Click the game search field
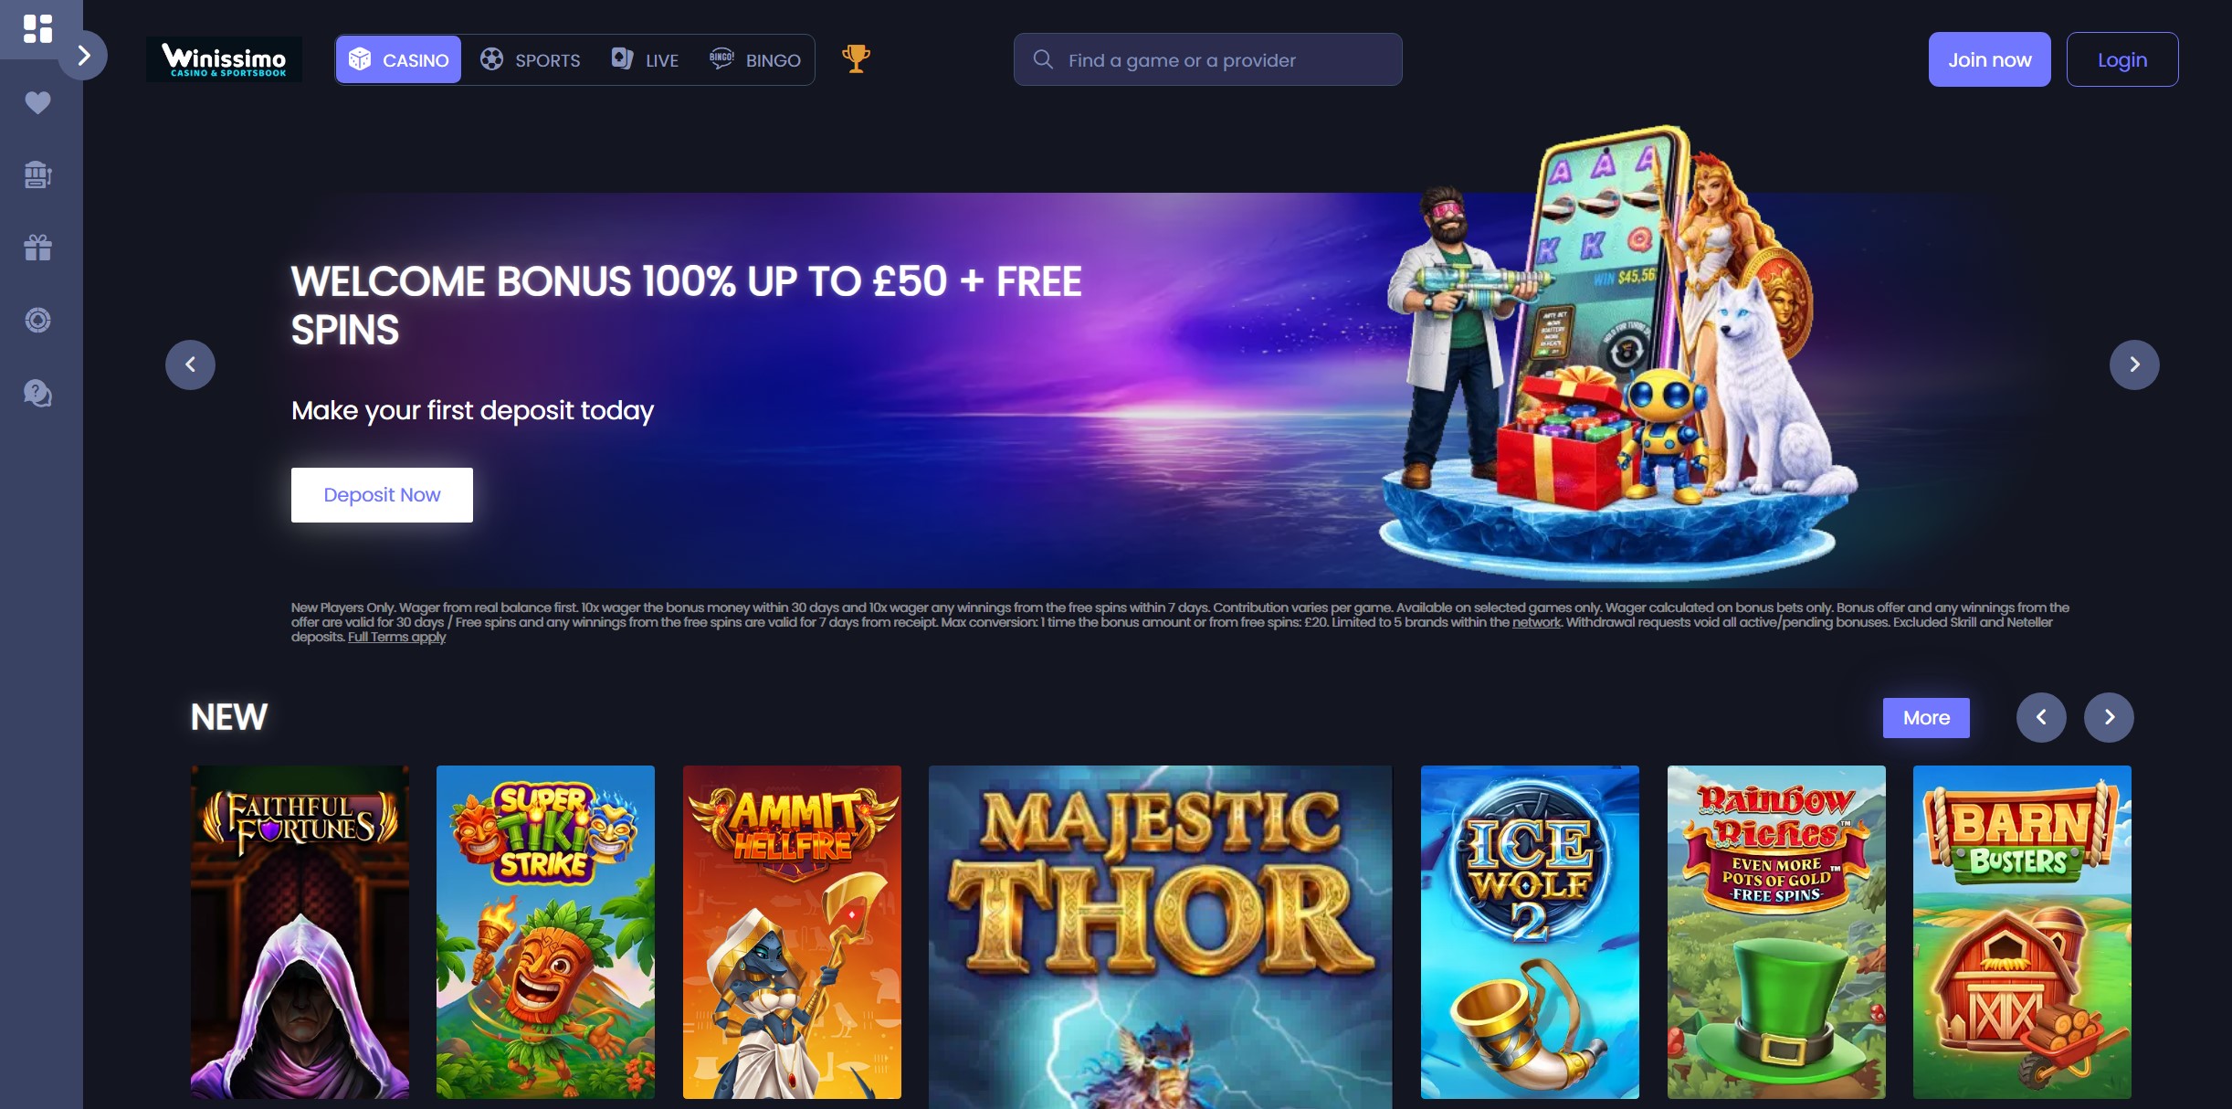This screenshot has width=2232, height=1109. [x=1207, y=59]
